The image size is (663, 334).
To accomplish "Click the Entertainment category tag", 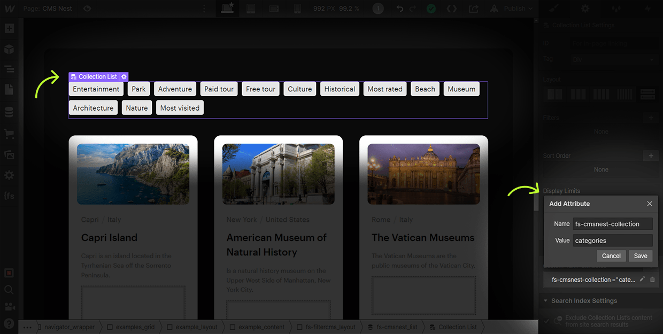I will pos(96,89).
